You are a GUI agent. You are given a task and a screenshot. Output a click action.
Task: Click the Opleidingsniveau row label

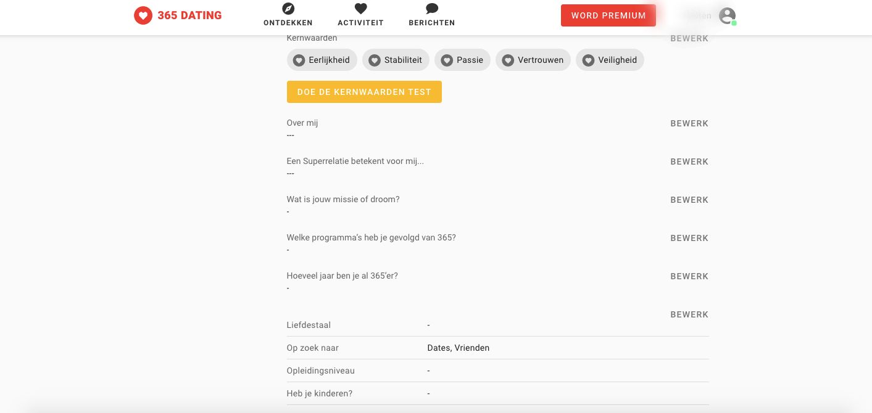(x=321, y=371)
